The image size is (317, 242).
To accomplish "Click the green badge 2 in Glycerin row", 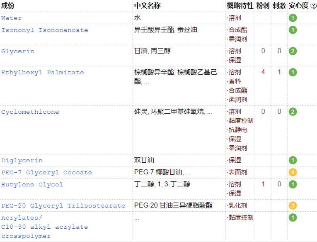I will pos(293,51).
